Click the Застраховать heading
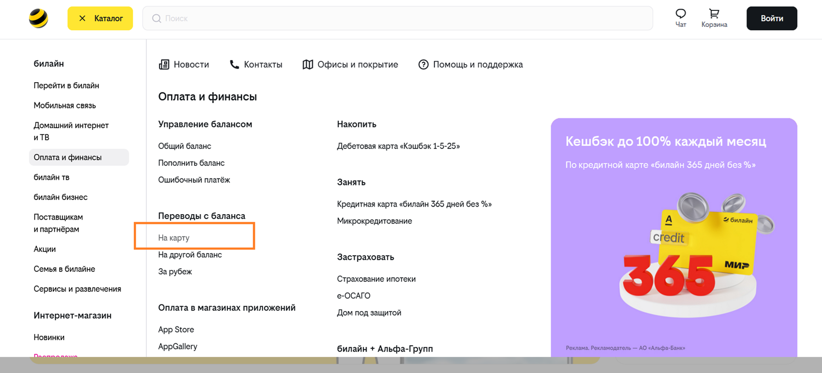 pos(366,257)
